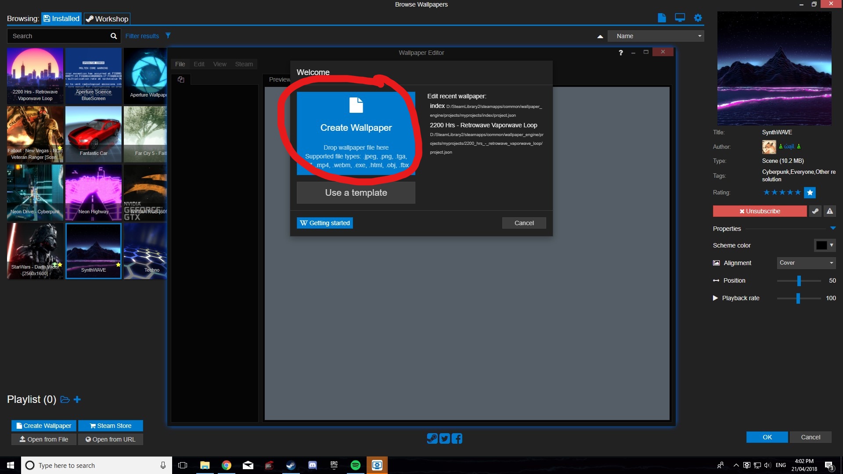Click the Use a template button
This screenshot has height=474, width=843.
pos(356,193)
